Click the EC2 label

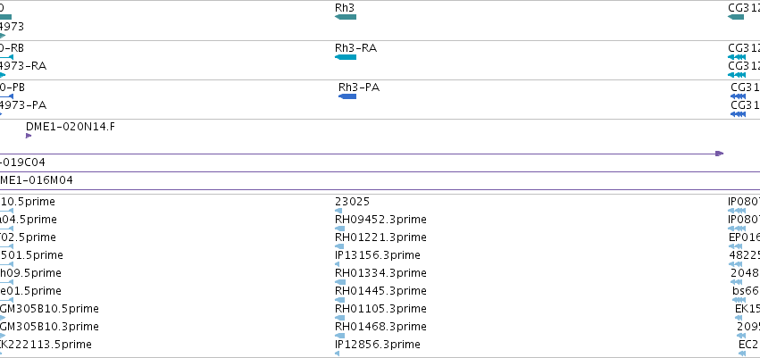(749, 345)
